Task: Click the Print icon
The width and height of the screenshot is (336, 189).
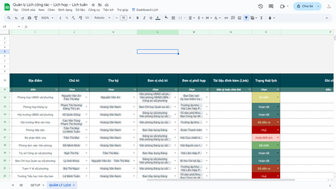Action: [29, 18]
